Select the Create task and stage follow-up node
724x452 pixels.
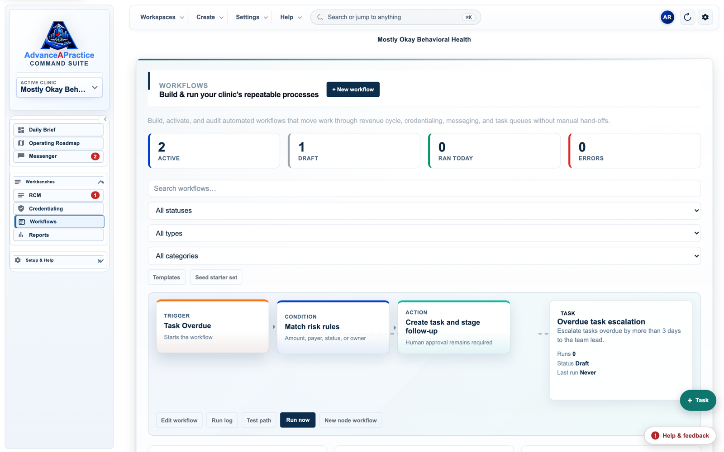454,327
